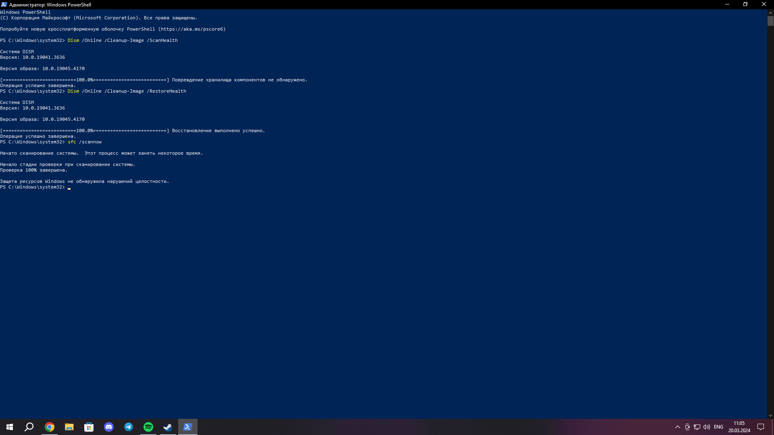
Task: Click the security tray icon
Action: [x=687, y=427]
